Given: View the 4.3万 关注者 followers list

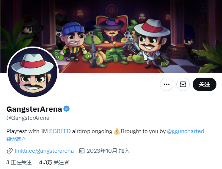Looking at the screenshot, I should (54, 162).
